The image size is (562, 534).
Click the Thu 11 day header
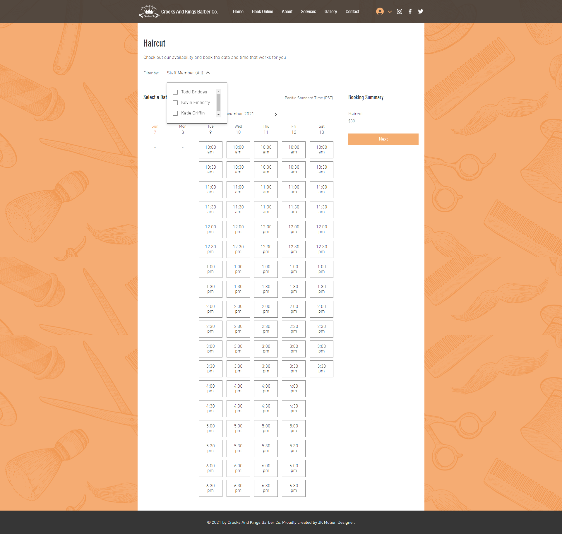click(x=266, y=129)
